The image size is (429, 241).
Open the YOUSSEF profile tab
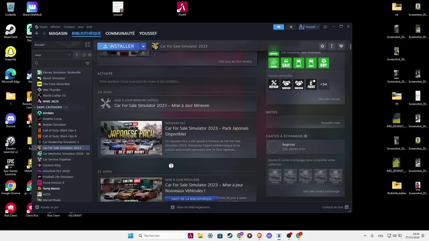click(148, 33)
